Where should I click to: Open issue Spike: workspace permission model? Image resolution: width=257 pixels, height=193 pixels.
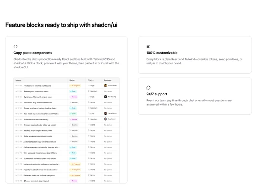coord(38,136)
